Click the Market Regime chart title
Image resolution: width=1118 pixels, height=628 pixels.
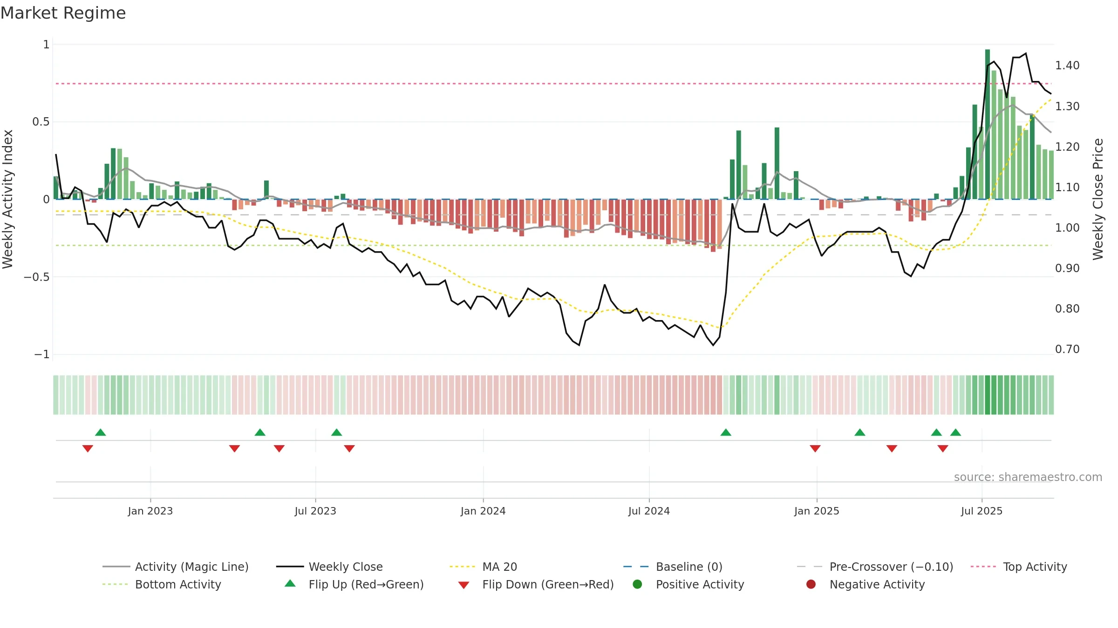63,13
